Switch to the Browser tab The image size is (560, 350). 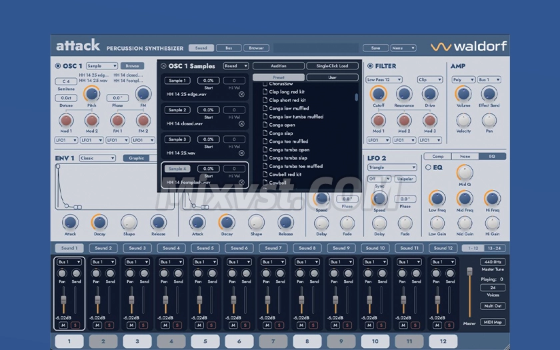coord(256,48)
